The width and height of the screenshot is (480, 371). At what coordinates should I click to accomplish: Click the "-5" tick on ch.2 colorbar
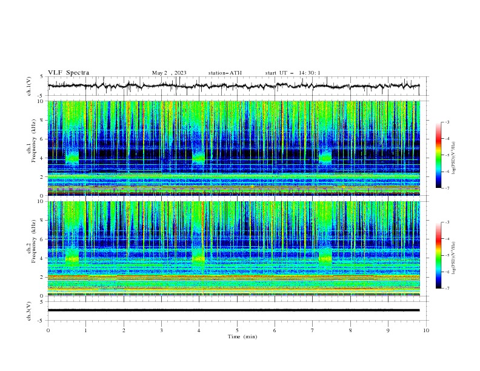coord(447,255)
